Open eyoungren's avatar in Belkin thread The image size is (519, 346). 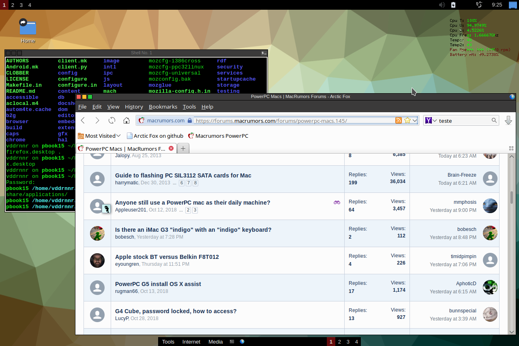97,260
